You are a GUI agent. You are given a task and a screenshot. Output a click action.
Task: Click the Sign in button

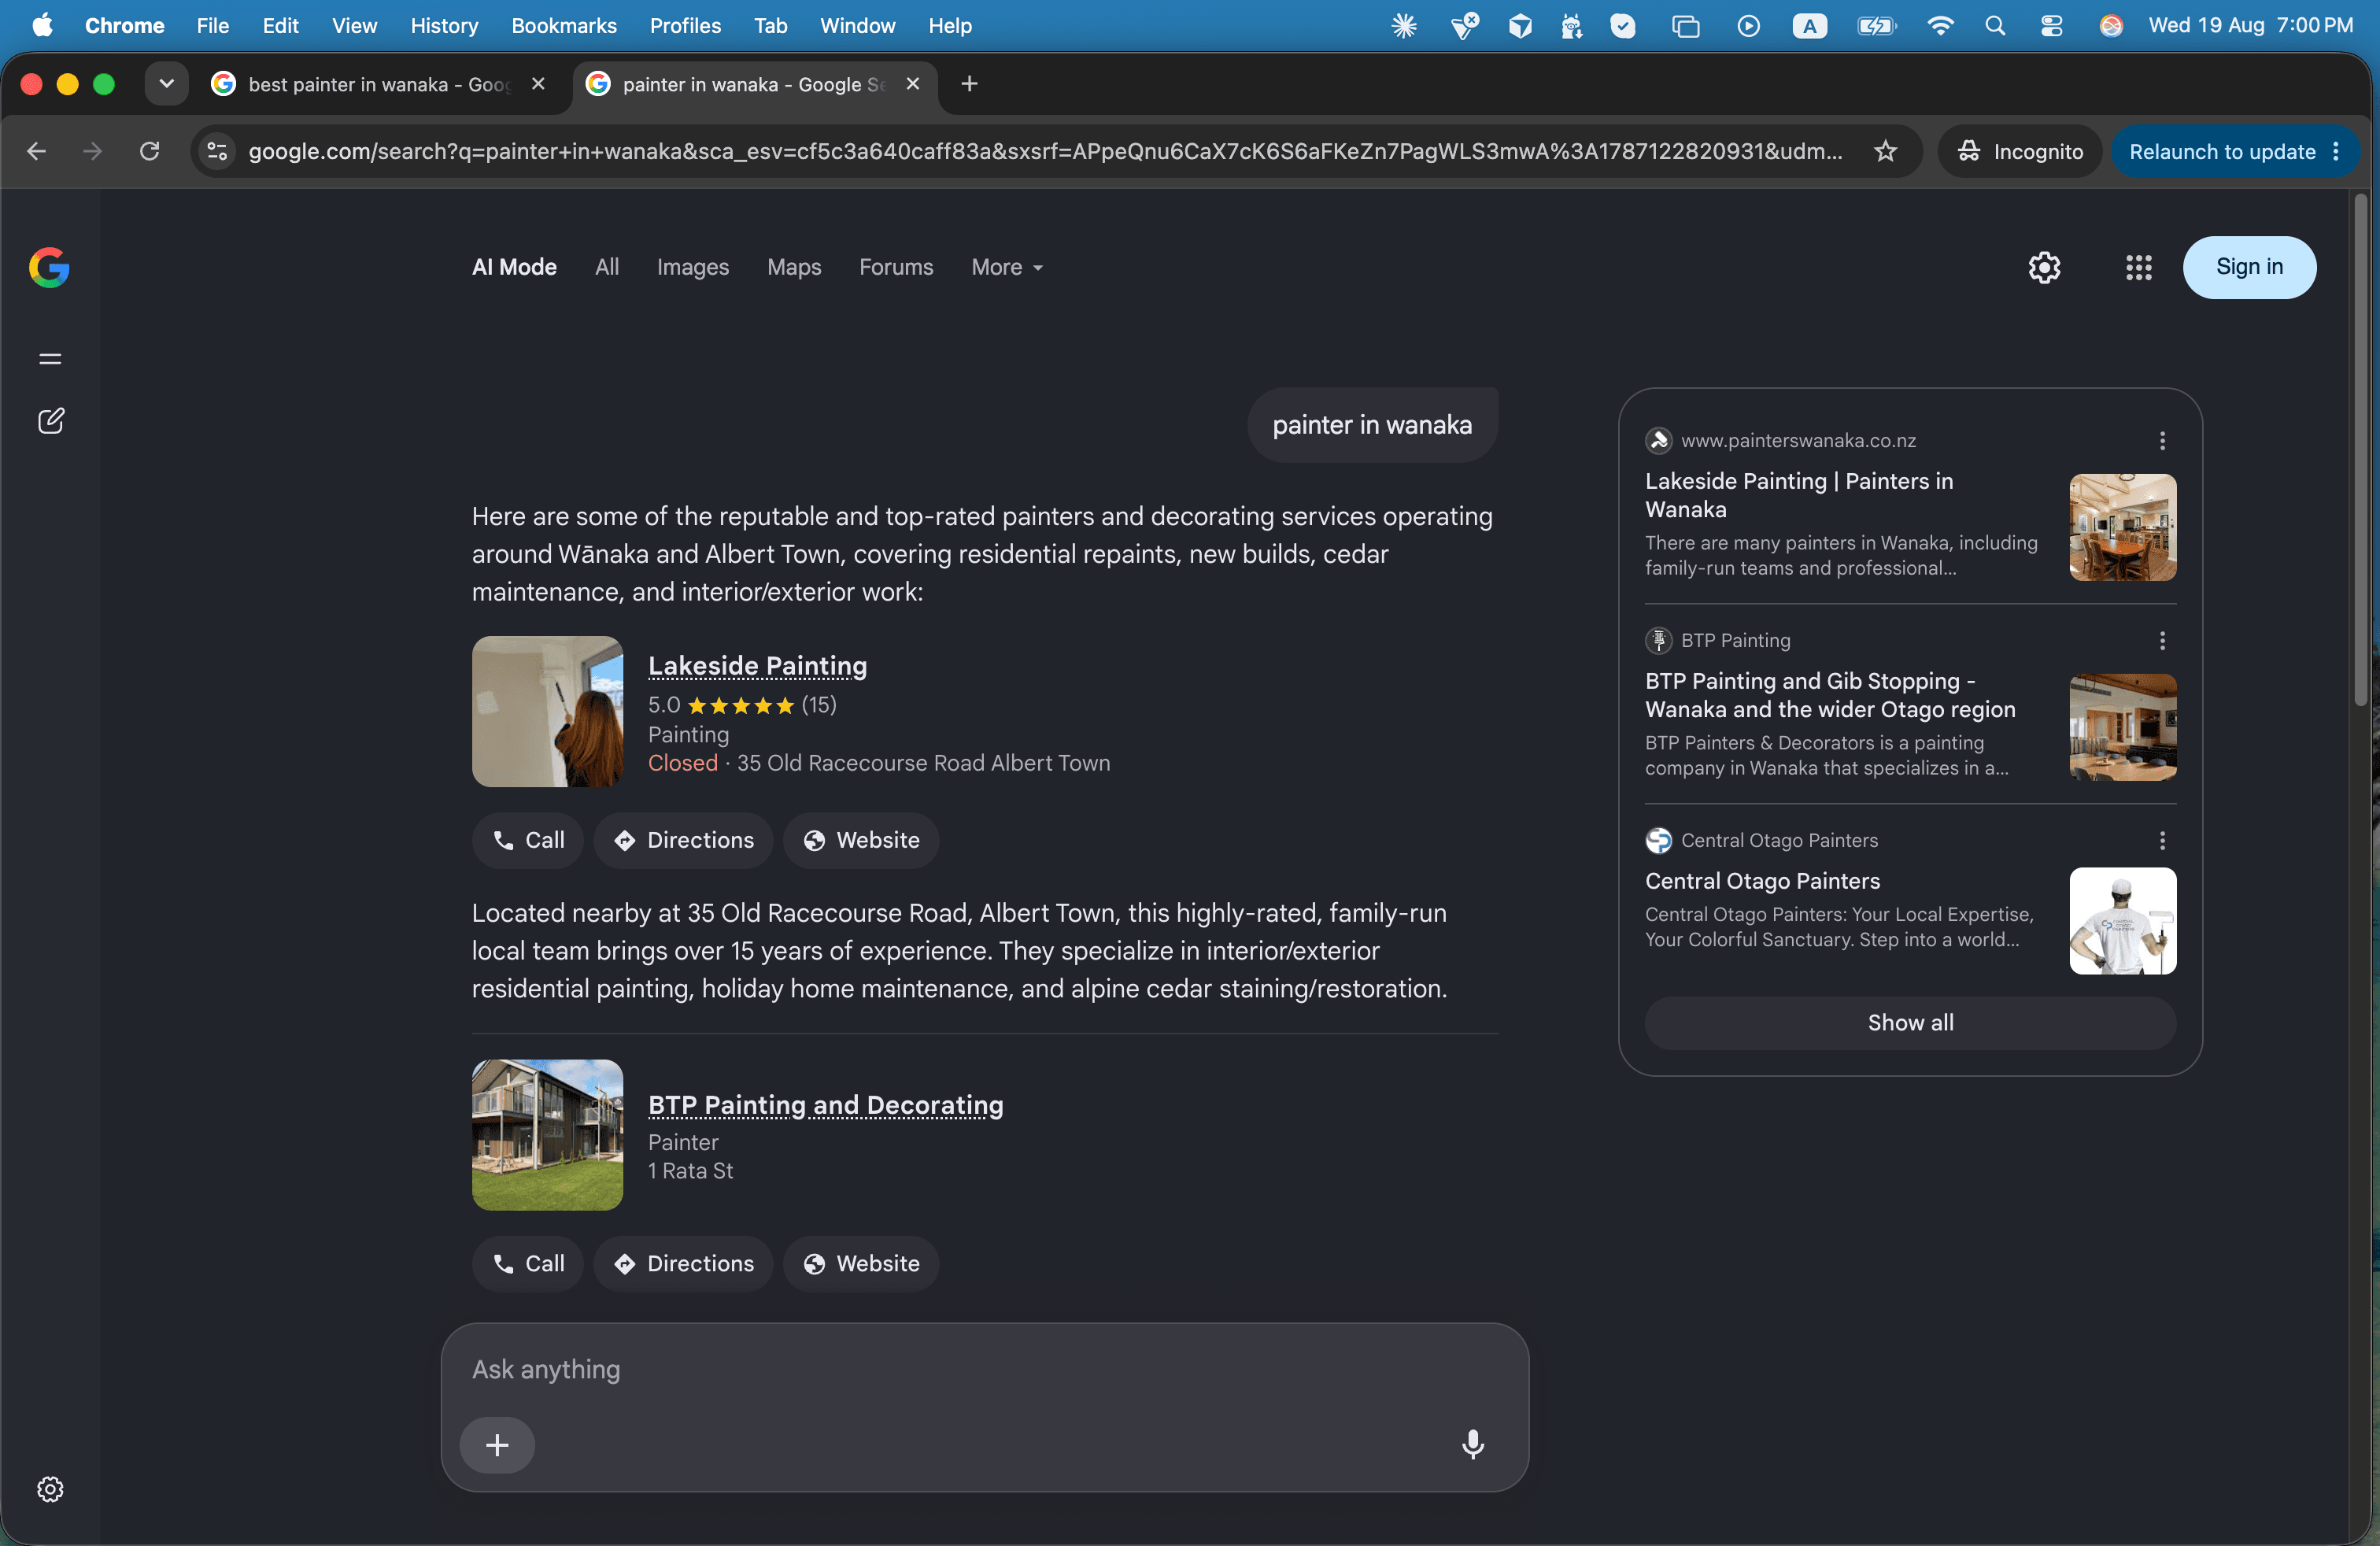click(2249, 267)
